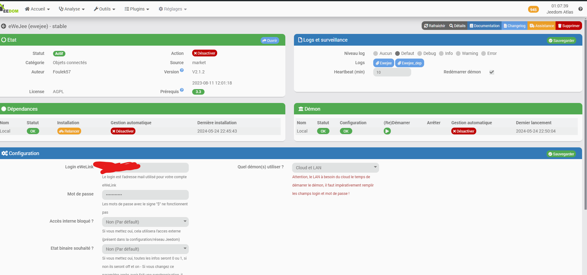Expand the Etat binaire souhaité dropdown
This screenshot has width=587, height=275.
(145, 249)
